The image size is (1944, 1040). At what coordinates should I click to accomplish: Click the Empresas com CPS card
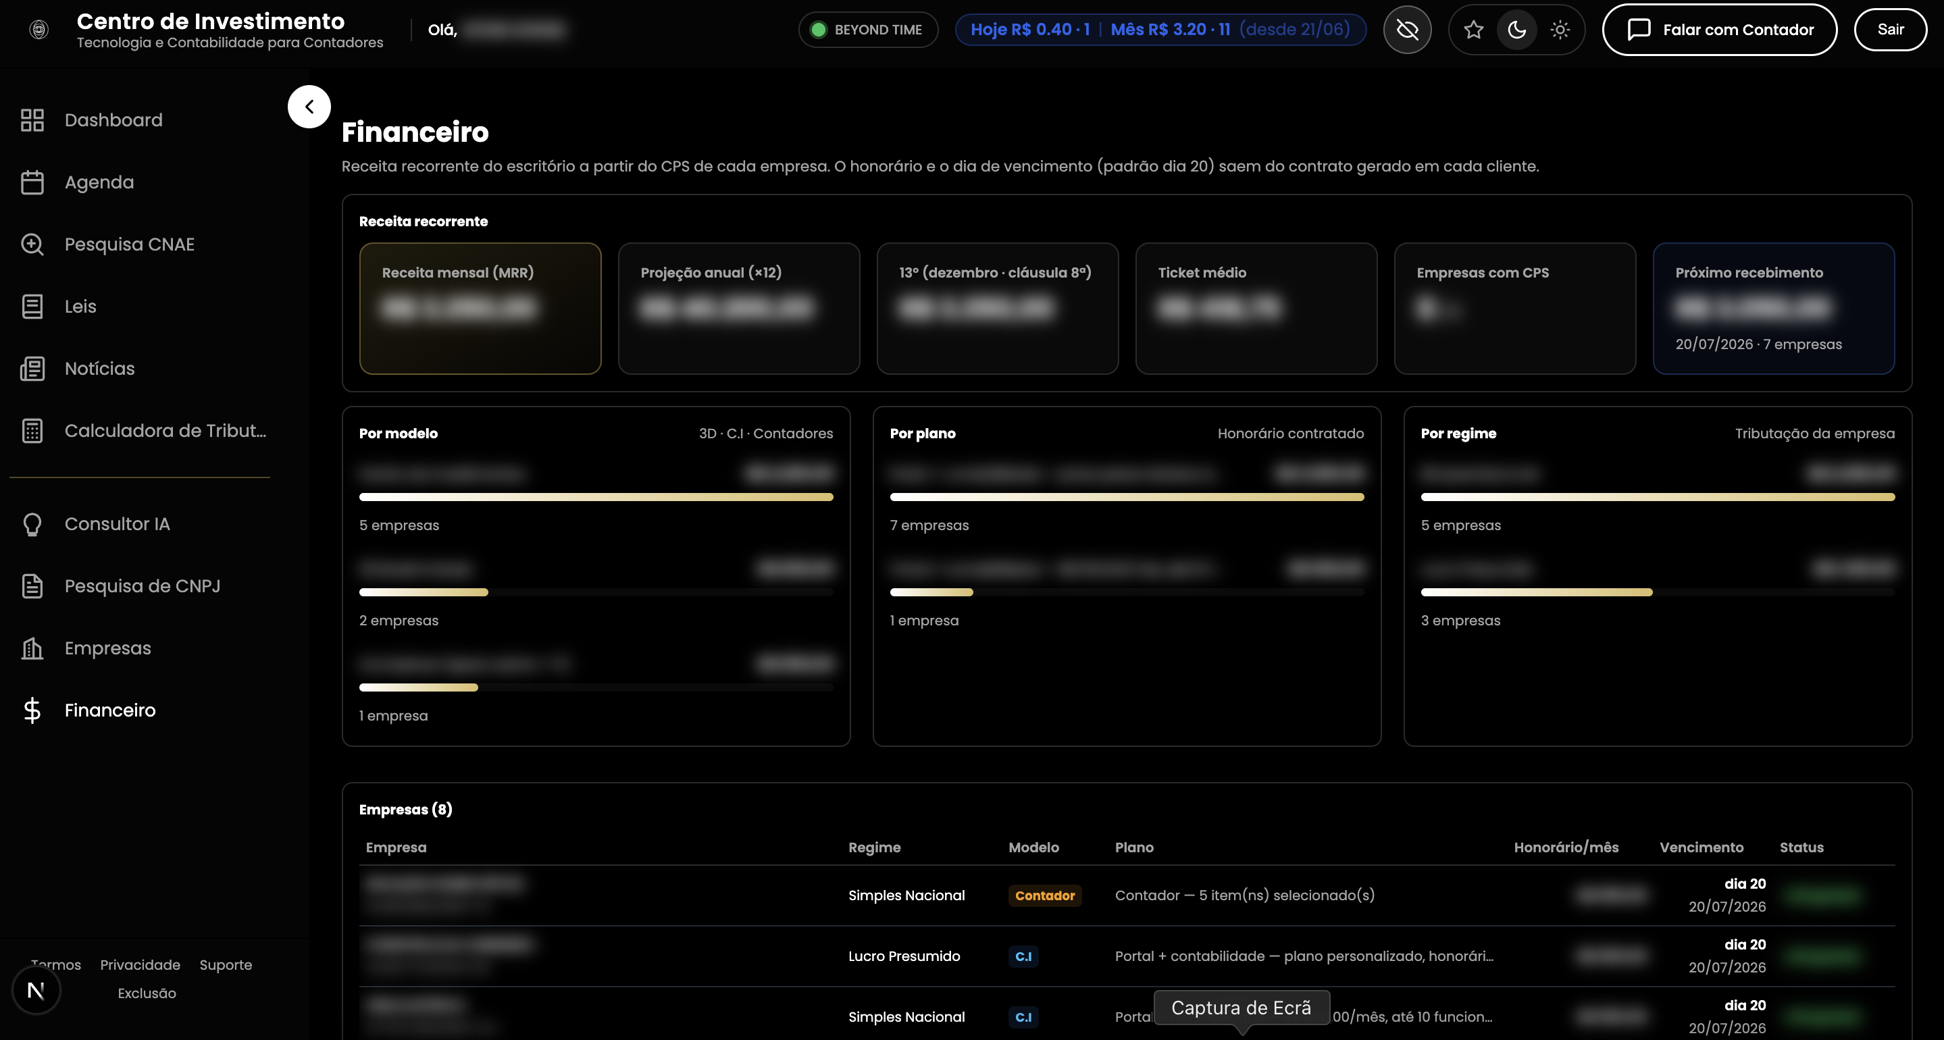pos(1514,308)
